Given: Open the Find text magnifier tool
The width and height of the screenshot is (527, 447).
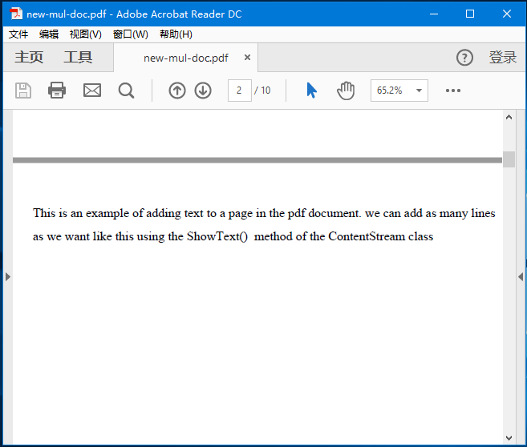Looking at the screenshot, I should (x=127, y=91).
